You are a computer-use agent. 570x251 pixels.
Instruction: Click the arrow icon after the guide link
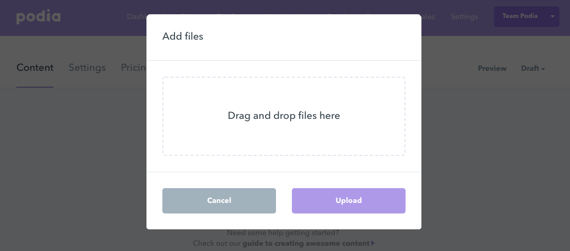[x=373, y=244]
